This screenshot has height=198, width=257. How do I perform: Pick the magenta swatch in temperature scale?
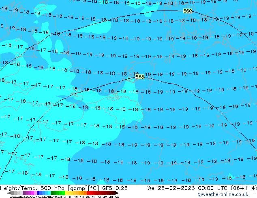tap(32, 193)
